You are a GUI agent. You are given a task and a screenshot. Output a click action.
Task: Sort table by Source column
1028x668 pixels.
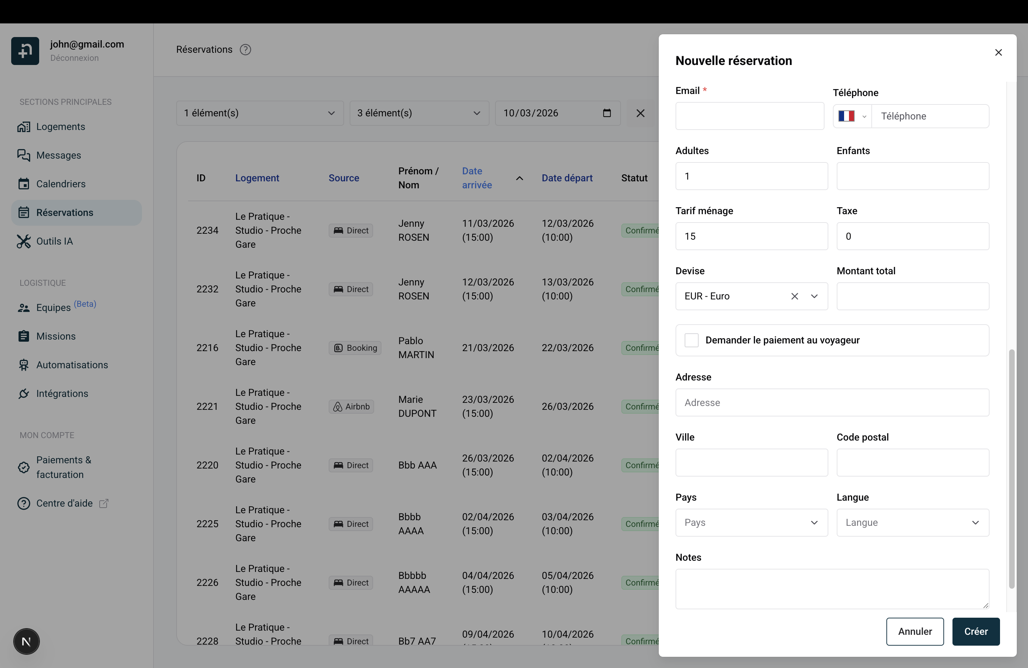click(x=344, y=178)
